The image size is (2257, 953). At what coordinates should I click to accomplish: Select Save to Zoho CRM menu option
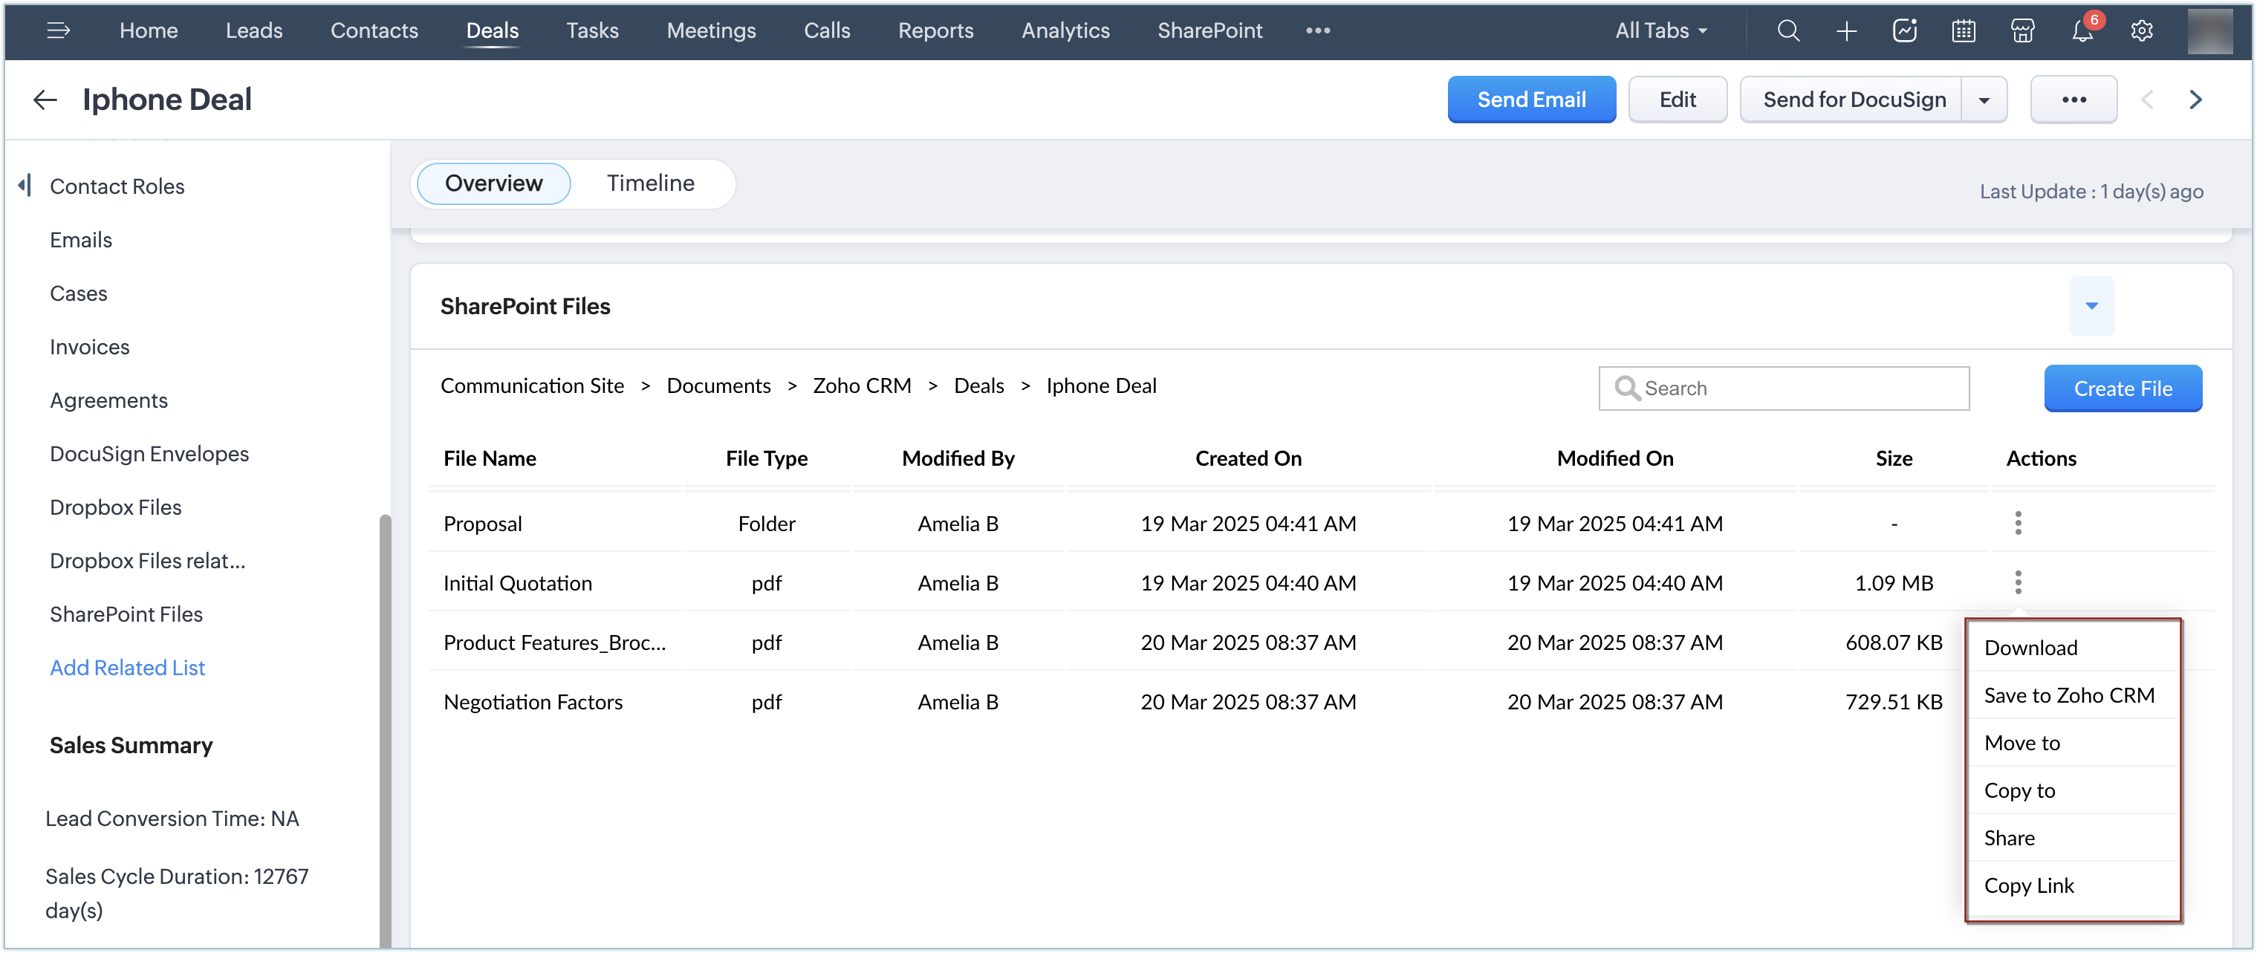2068,695
